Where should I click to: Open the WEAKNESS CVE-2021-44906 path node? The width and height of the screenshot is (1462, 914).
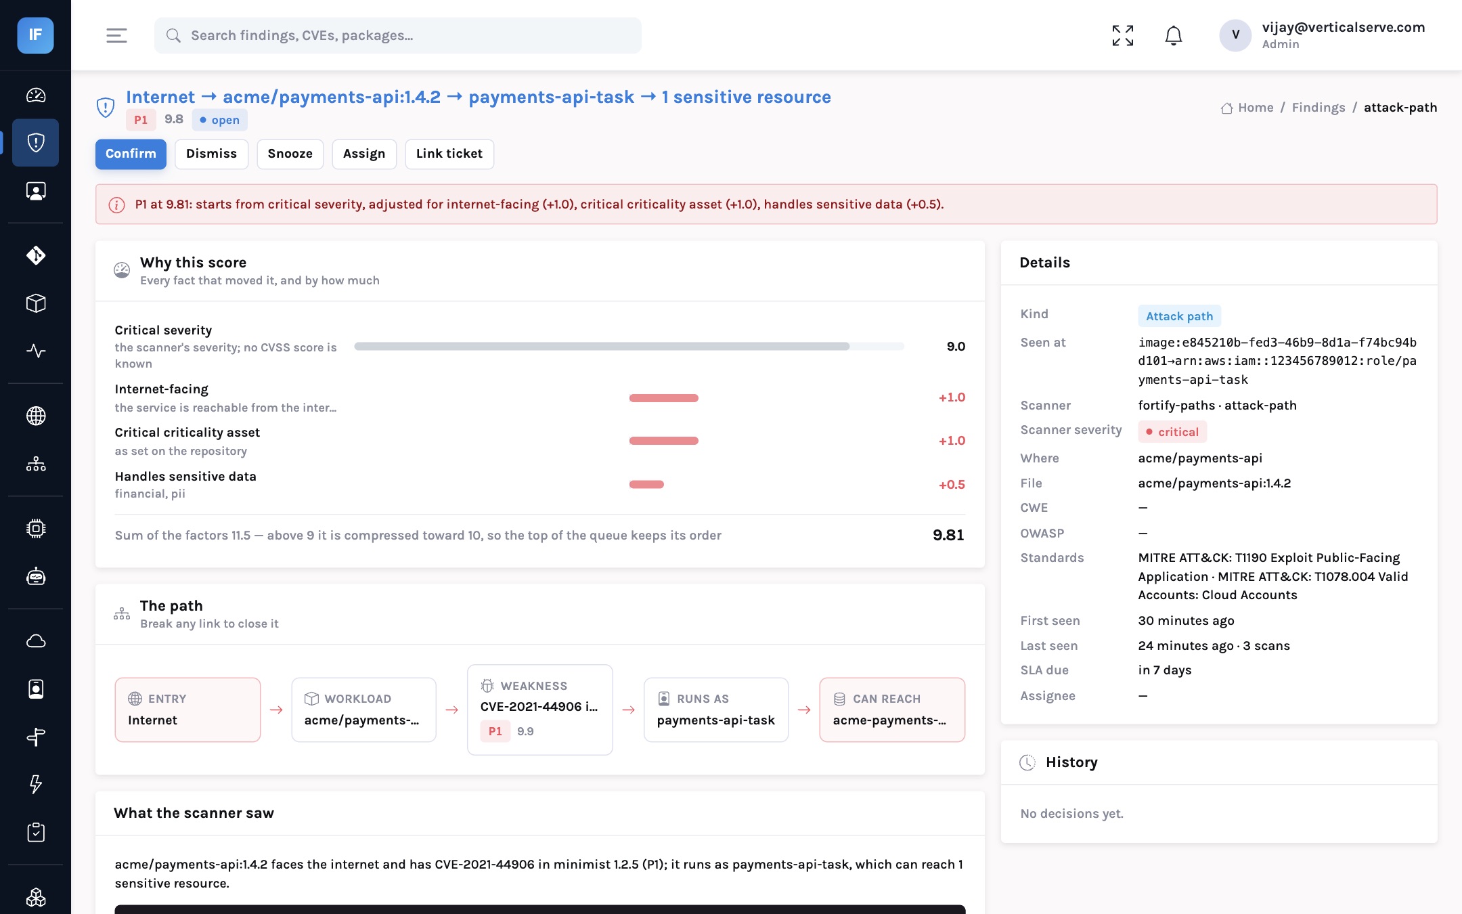pyautogui.click(x=540, y=710)
